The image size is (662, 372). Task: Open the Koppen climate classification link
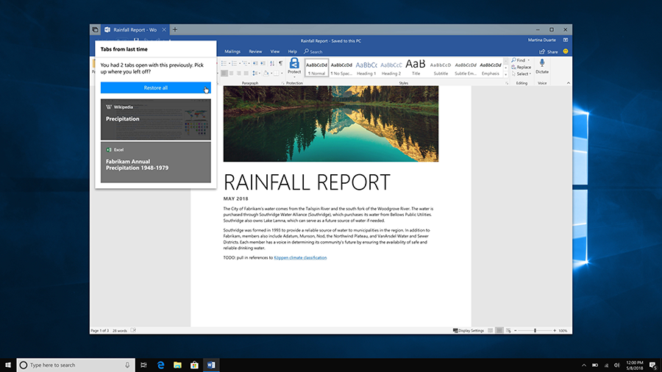coord(300,258)
